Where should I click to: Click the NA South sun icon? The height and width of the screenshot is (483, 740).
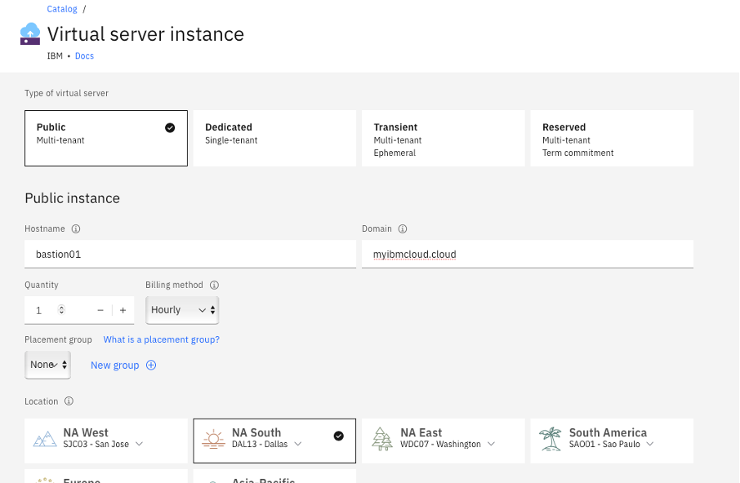click(213, 439)
